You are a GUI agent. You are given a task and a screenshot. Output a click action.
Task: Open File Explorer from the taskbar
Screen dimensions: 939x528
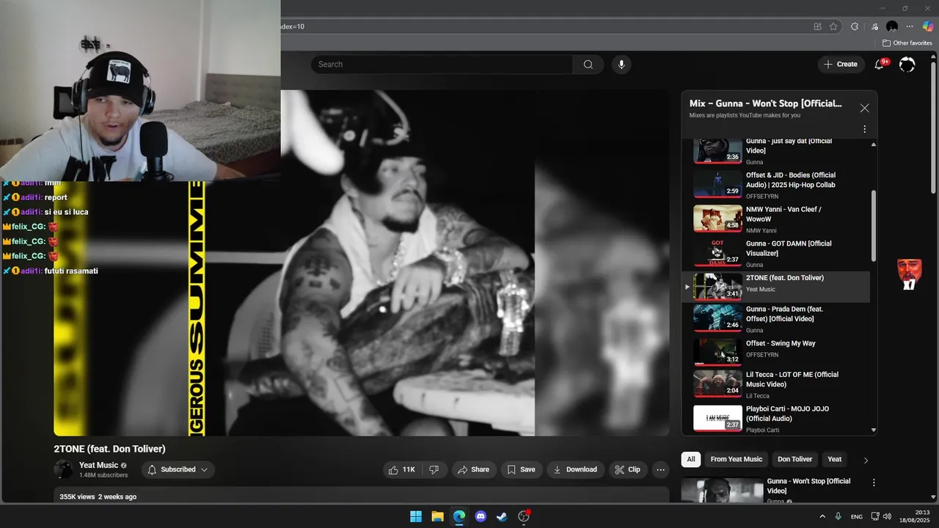tap(437, 516)
